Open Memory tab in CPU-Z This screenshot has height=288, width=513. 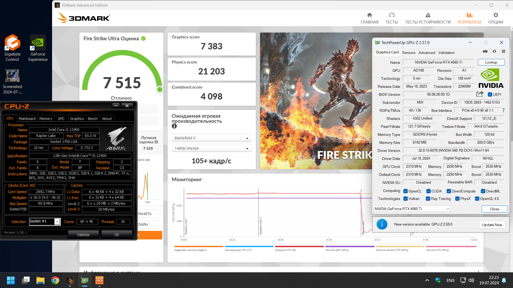pyautogui.click(x=46, y=119)
